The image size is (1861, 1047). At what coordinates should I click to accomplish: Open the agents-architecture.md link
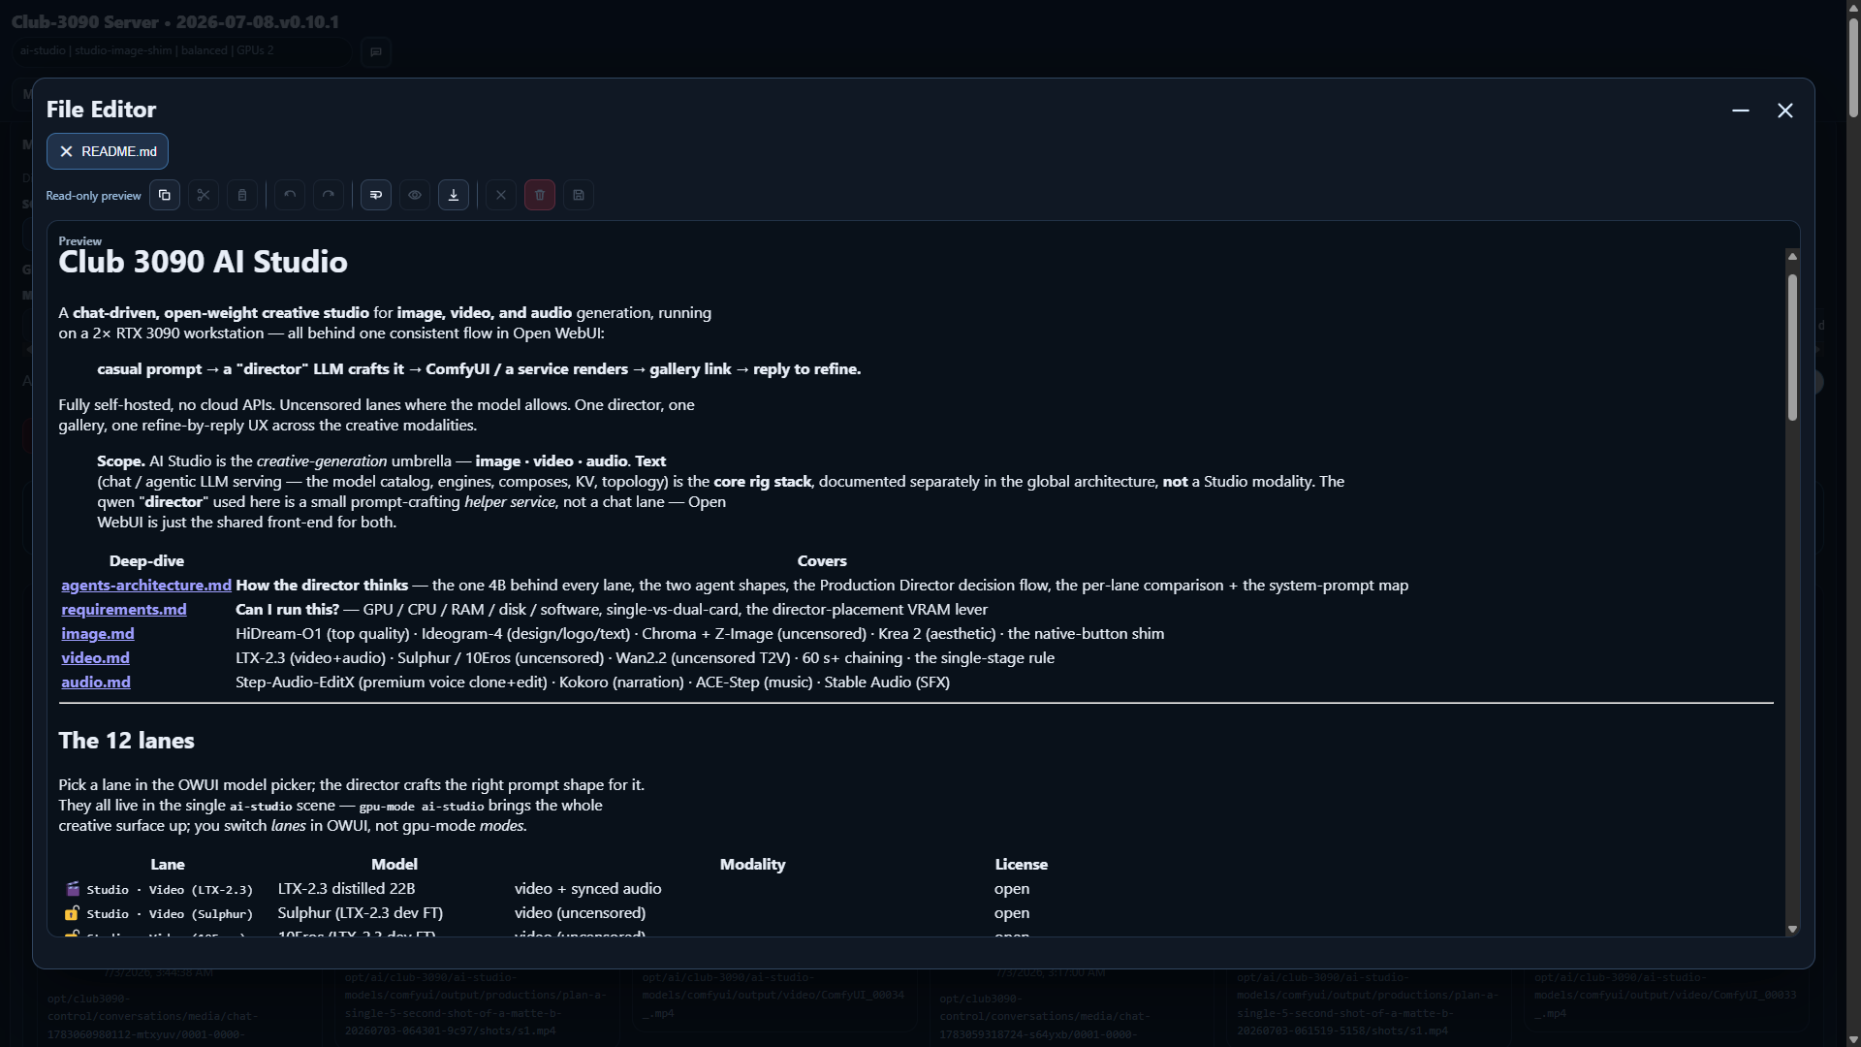coord(146,585)
